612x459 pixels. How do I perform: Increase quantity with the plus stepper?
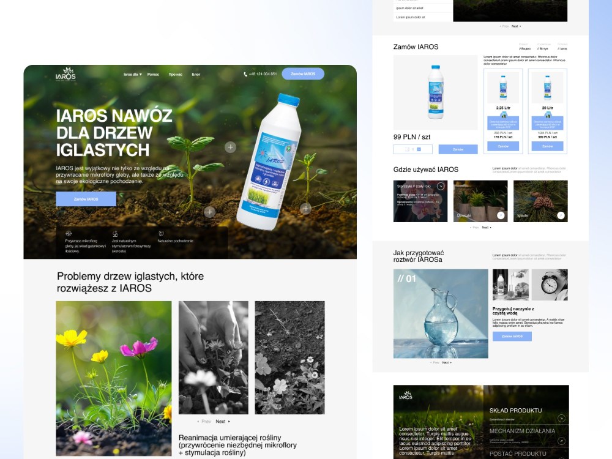pyautogui.click(x=419, y=149)
